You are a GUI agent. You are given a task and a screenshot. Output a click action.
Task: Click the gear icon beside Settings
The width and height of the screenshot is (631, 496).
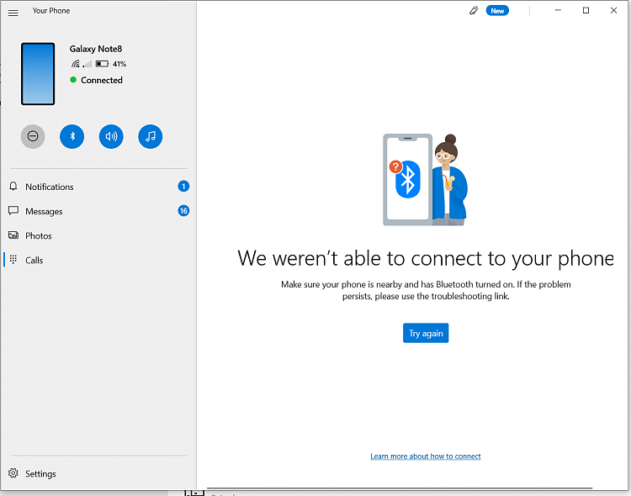(x=13, y=473)
